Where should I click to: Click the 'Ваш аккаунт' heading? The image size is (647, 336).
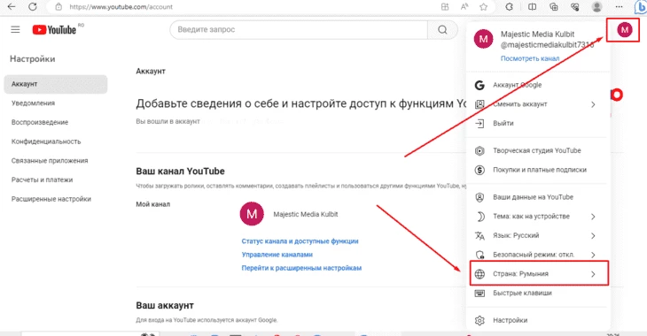[165, 306]
